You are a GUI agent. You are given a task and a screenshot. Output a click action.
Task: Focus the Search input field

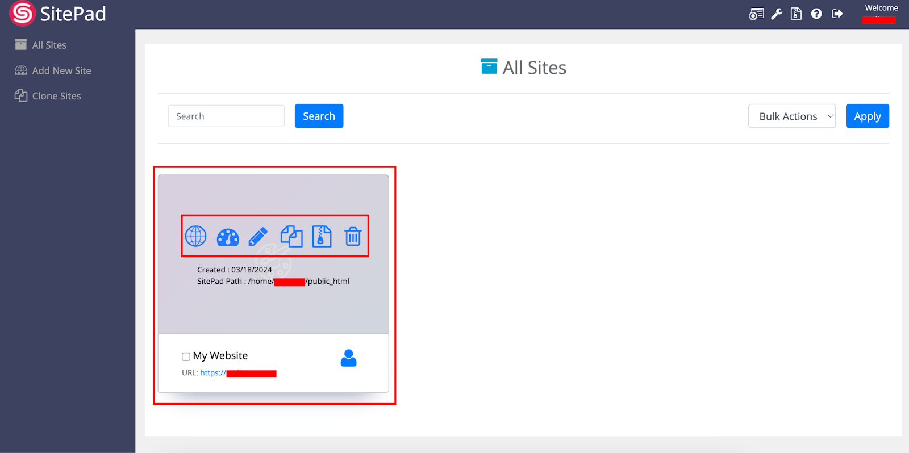(226, 116)
